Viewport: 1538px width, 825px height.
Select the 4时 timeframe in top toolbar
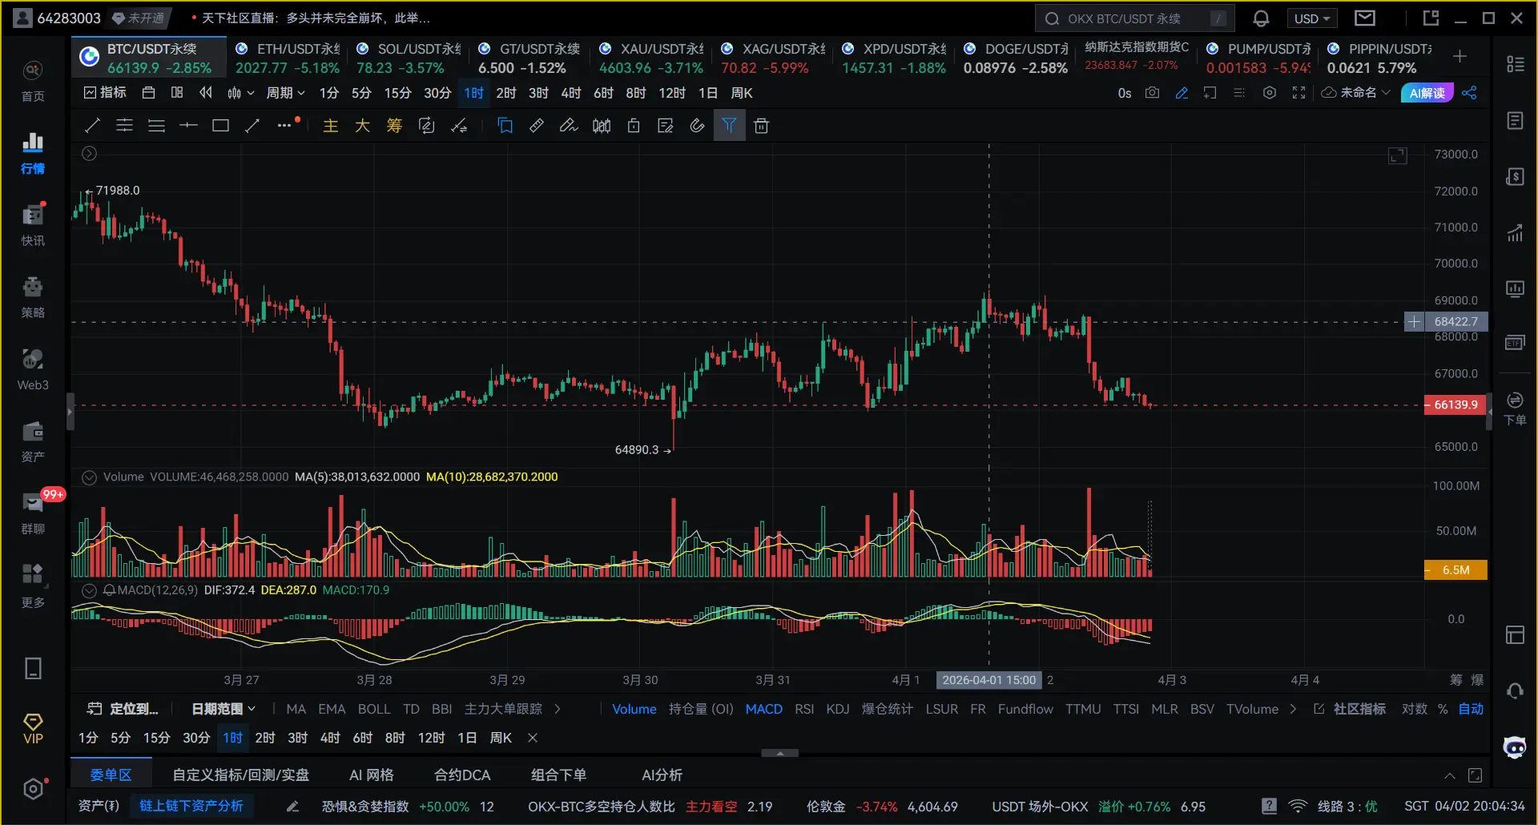tap(571, 93)
